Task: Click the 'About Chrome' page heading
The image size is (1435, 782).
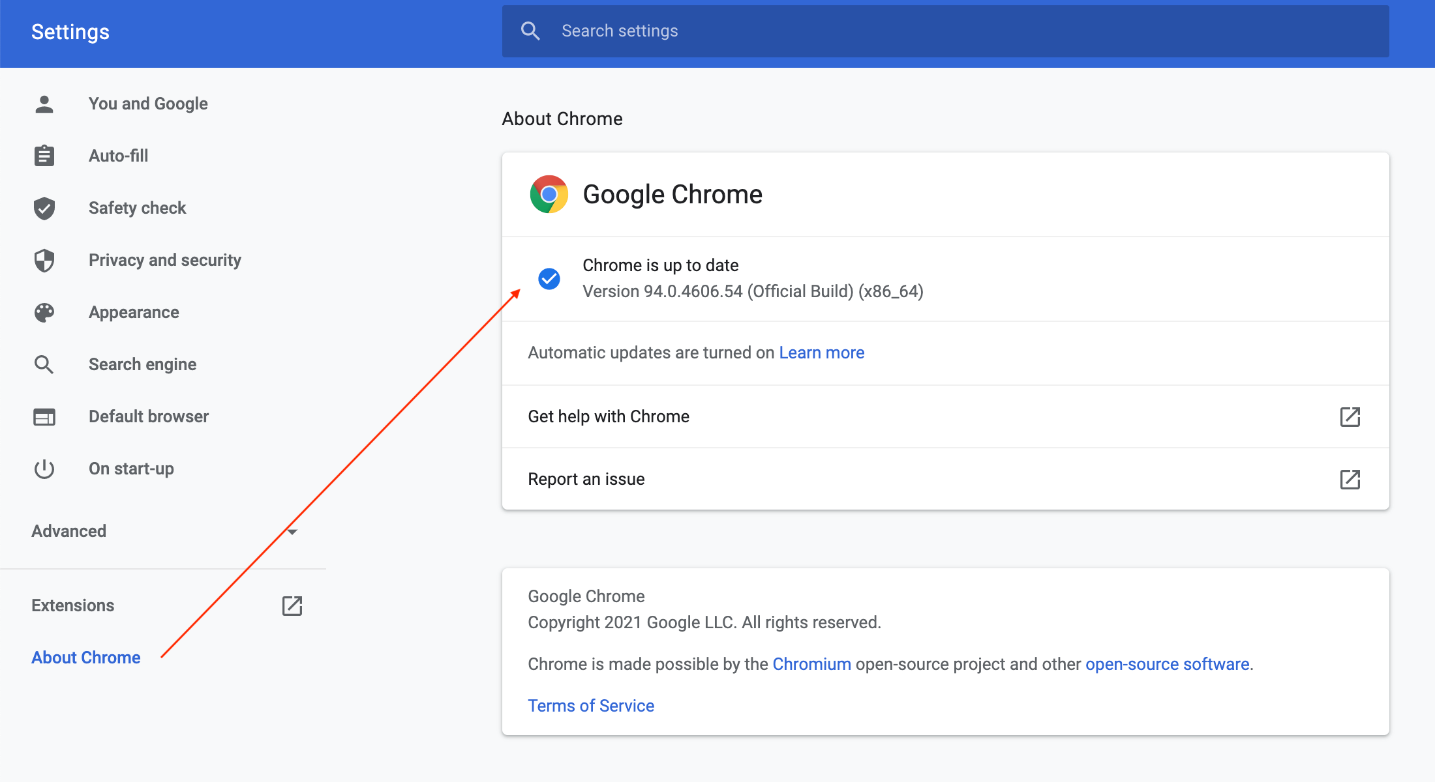Action: 562,119
